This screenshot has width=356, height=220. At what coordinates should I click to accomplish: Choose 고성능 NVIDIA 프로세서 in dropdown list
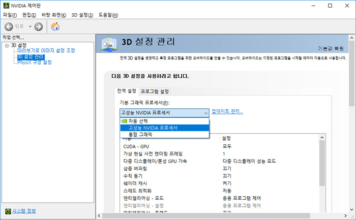[x=164, y=128]
